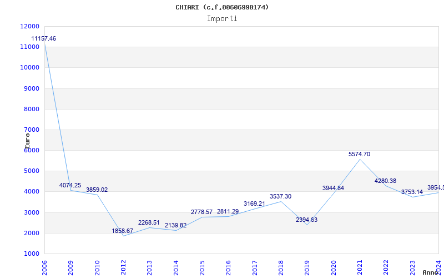Click y-axis tick label 1000

(31, 254)
